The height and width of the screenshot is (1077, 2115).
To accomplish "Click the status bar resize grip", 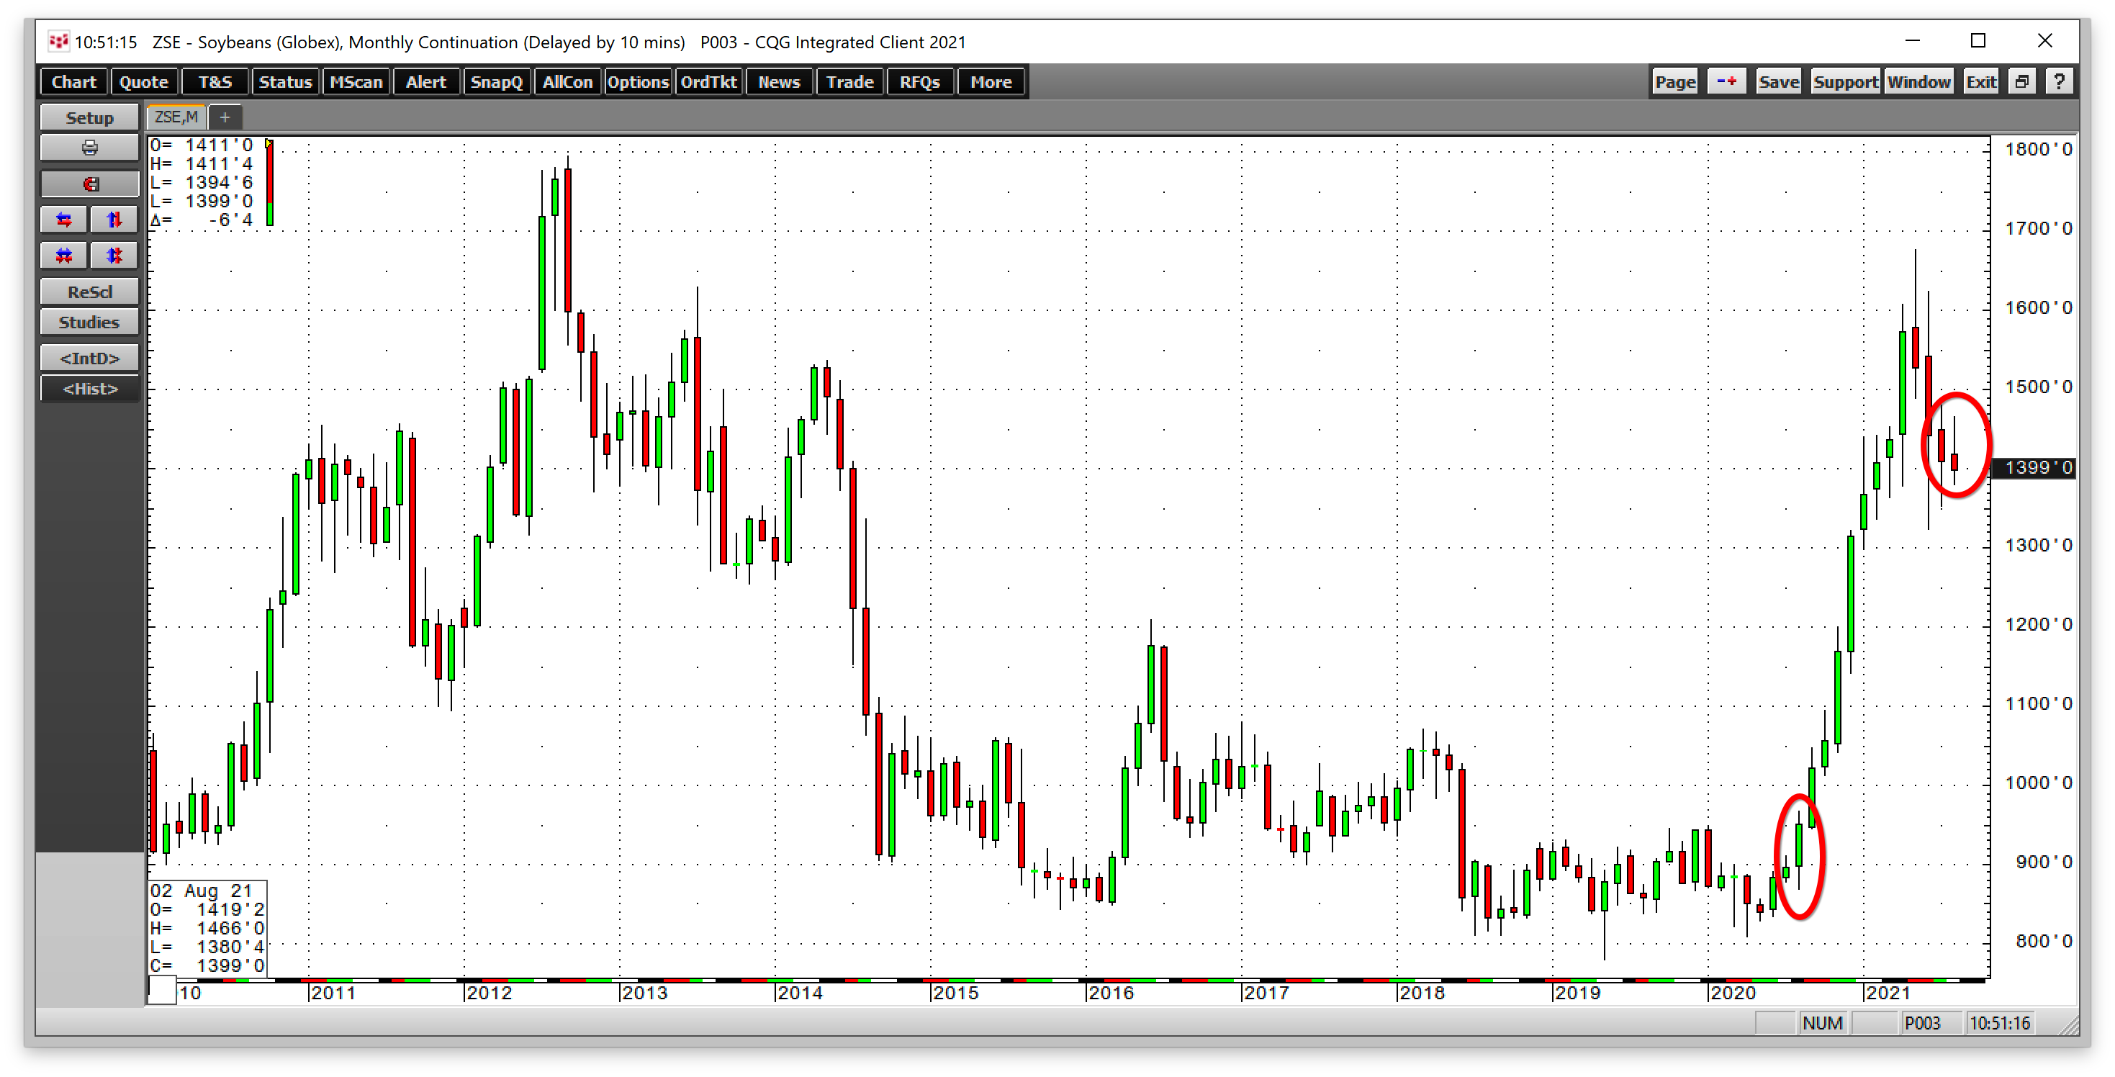I will pos(2070,1025).
